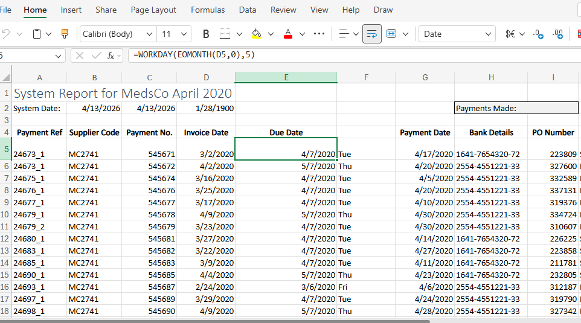
Task: Click PO Number 337131 cell
Action: coord(553,190)
